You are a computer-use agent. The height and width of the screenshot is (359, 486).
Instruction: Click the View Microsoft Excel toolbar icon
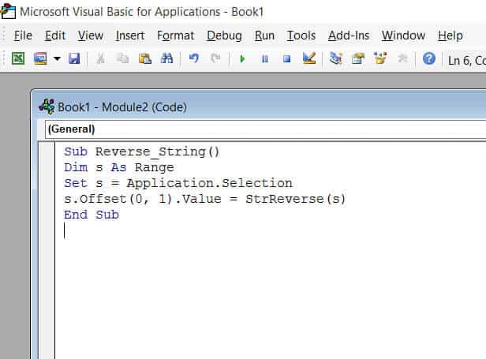18,58
